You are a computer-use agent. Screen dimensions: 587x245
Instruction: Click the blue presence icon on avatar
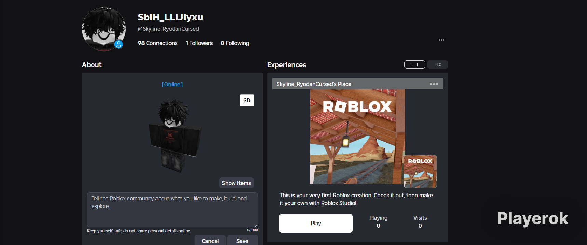tap(119, 44)
